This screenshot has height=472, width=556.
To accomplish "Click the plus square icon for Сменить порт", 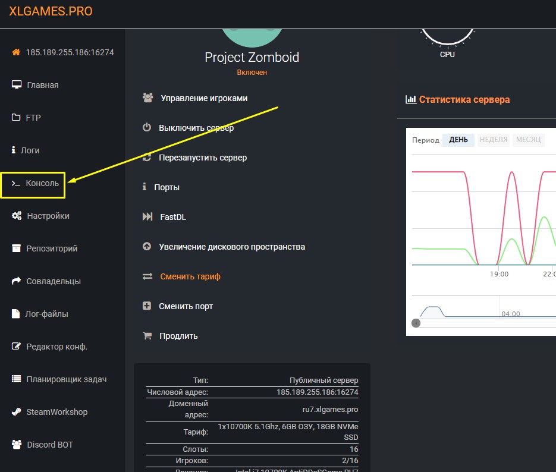I will (147, 306).
